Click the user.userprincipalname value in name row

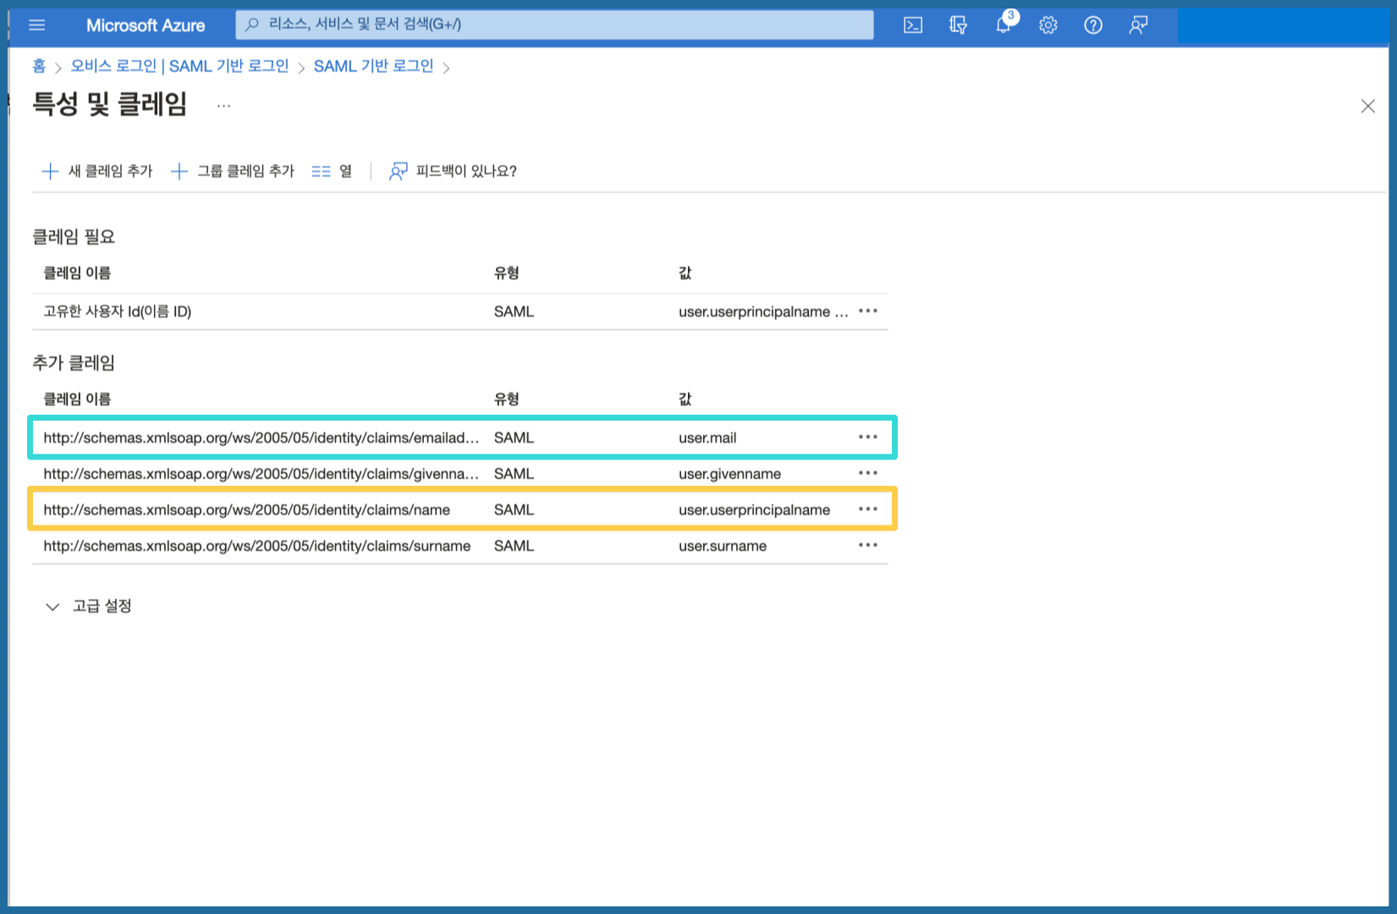point(754,509)
